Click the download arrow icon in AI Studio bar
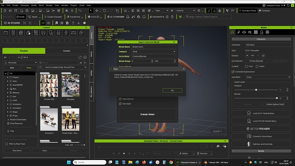295x166 pixels. (x=79, y=23)
